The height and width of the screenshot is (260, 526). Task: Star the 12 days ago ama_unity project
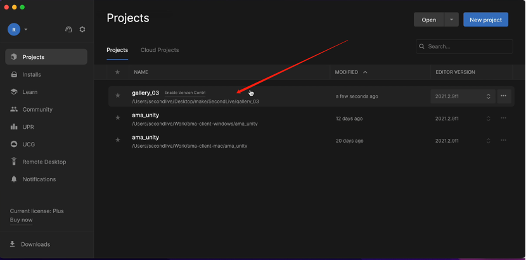click(117, 118)
